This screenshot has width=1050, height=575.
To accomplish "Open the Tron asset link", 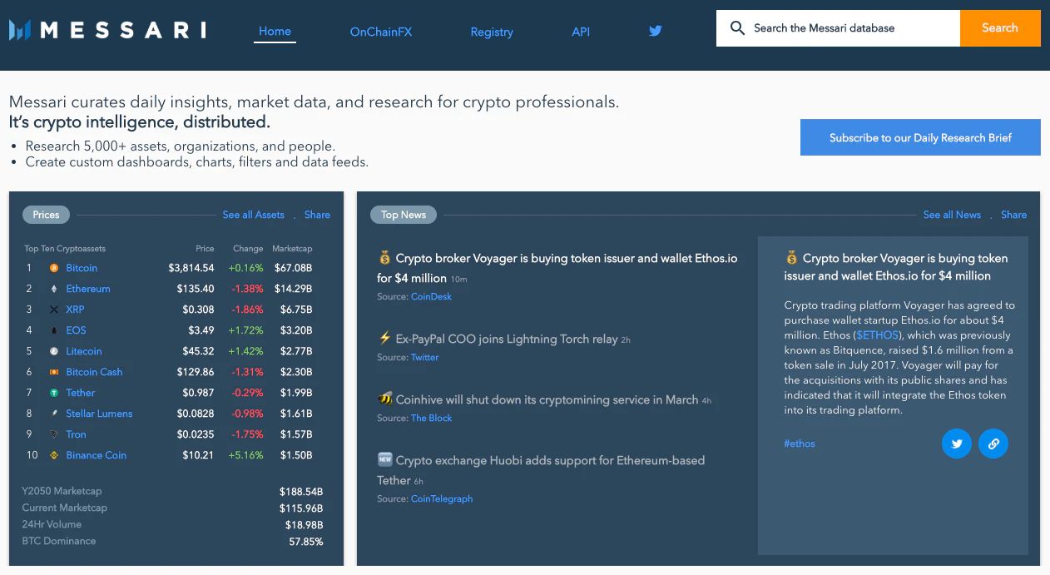I will [x=76, y=434].
